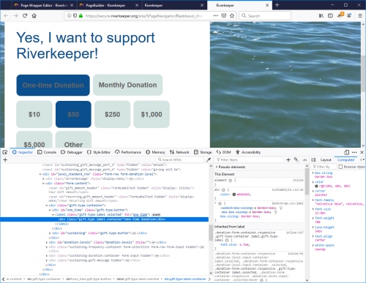Screen dimensions: 366x283
Task: Select the Other donation amount
Action: [x=73, y=140]
